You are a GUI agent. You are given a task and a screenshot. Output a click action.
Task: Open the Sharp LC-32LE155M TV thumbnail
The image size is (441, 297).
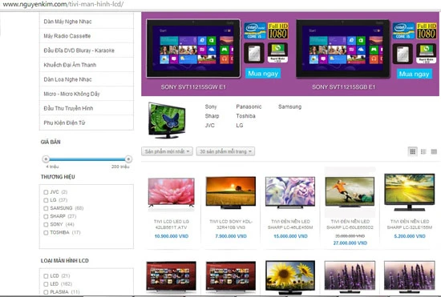410,192
